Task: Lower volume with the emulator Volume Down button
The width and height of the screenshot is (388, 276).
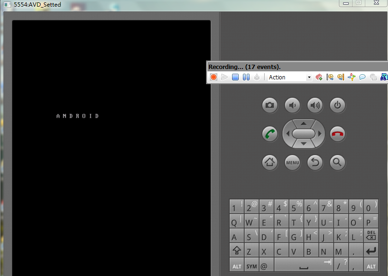Action: (293, 105)
